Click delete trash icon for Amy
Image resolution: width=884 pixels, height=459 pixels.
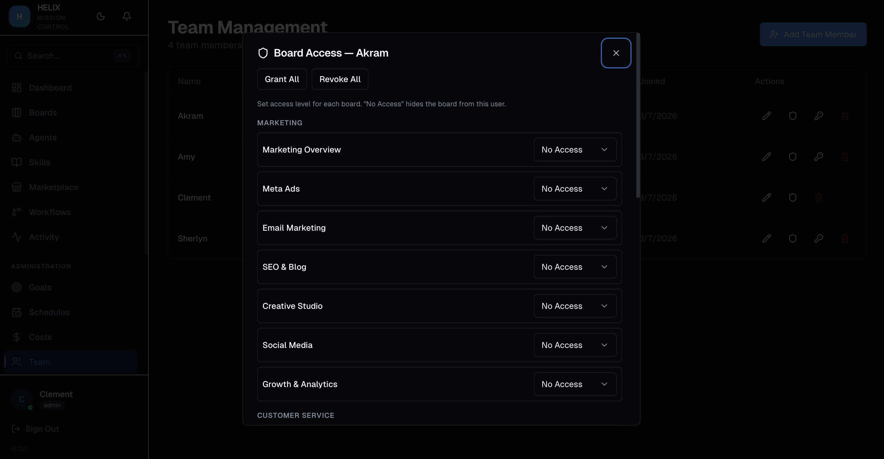point(845,157)
